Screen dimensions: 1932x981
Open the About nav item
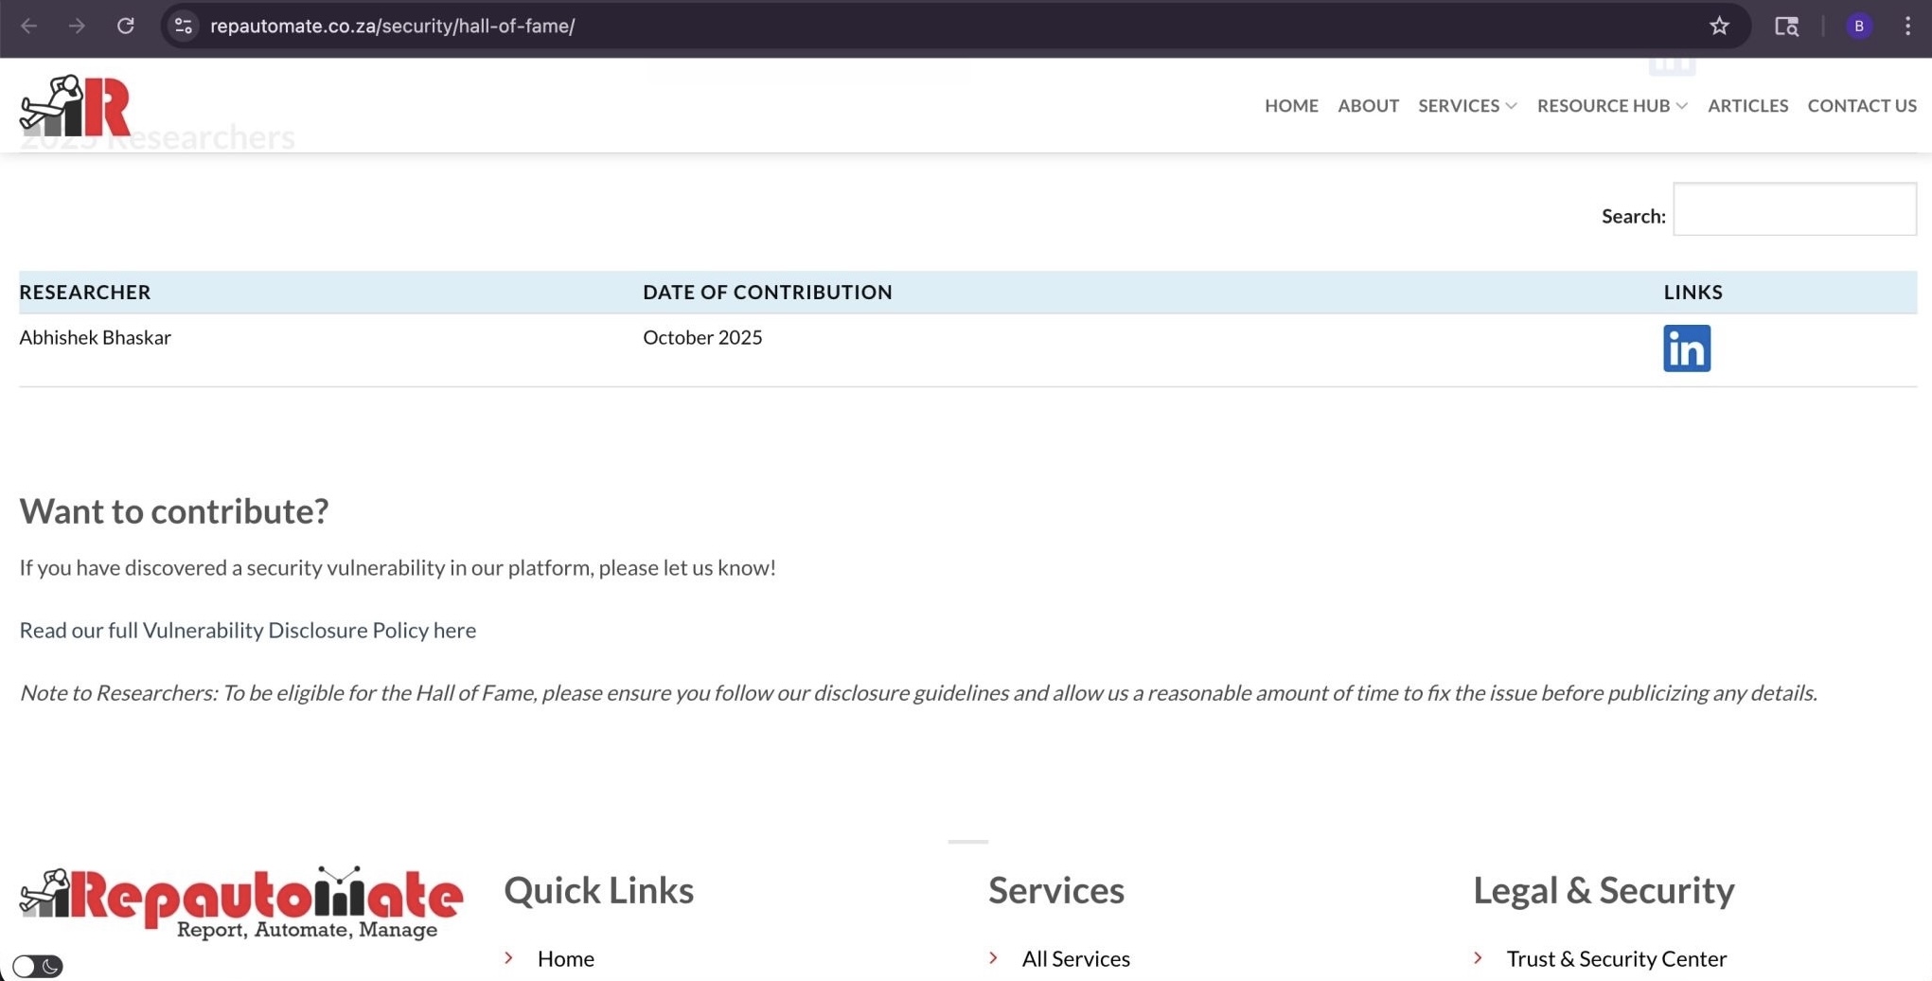[1368, 105]
